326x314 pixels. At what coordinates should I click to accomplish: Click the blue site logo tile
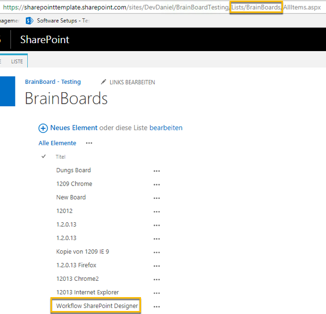(x=7, y=91)
